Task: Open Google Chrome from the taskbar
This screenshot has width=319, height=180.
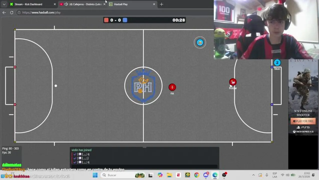Action: coord(197,175)
